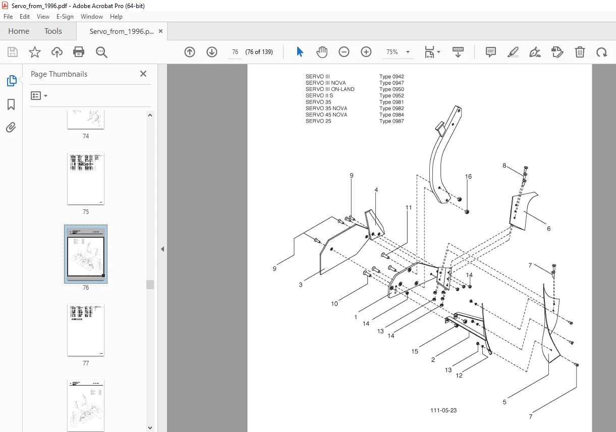Image resolution: width=616 pixels, height=432 pixels.
Task: Go to next page with down arrow
Action: click(212, 52)
